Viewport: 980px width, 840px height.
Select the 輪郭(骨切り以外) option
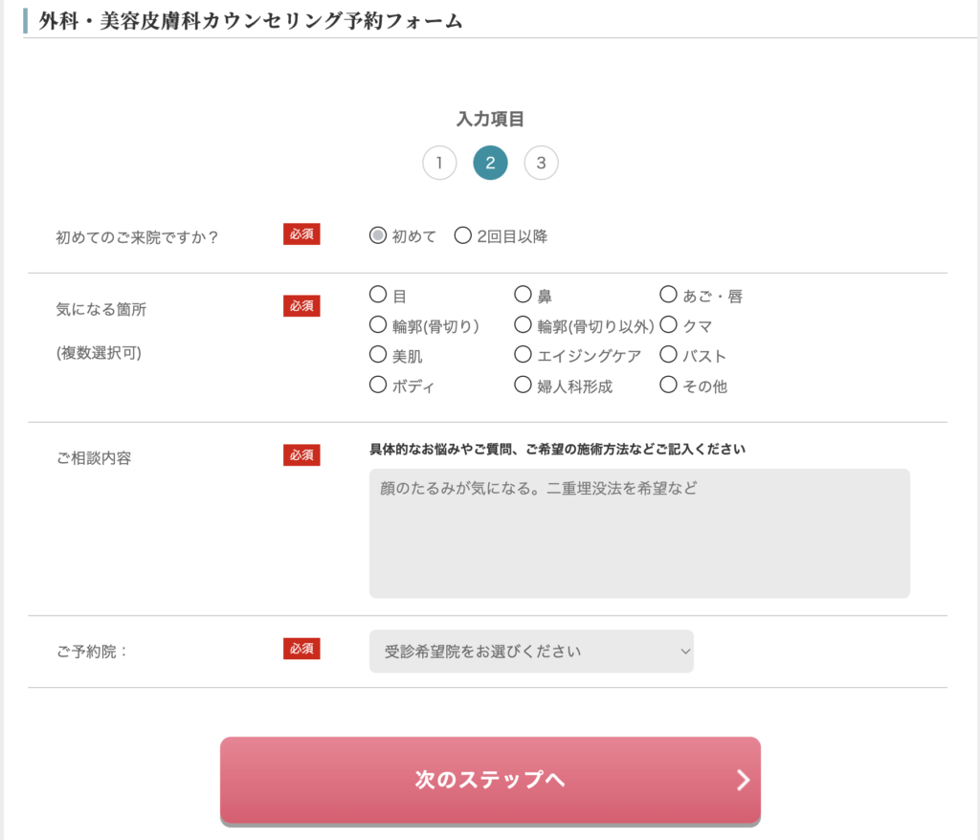(x=523, y=325)
